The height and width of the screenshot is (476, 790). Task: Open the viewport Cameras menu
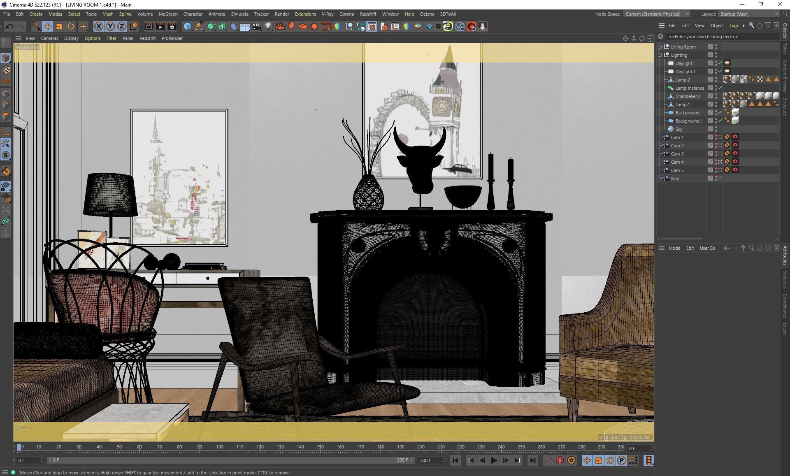click(x=49, y=38)
